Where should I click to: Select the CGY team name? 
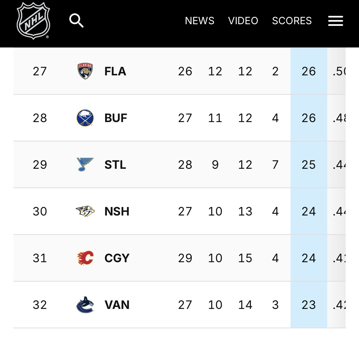(117, 258)
